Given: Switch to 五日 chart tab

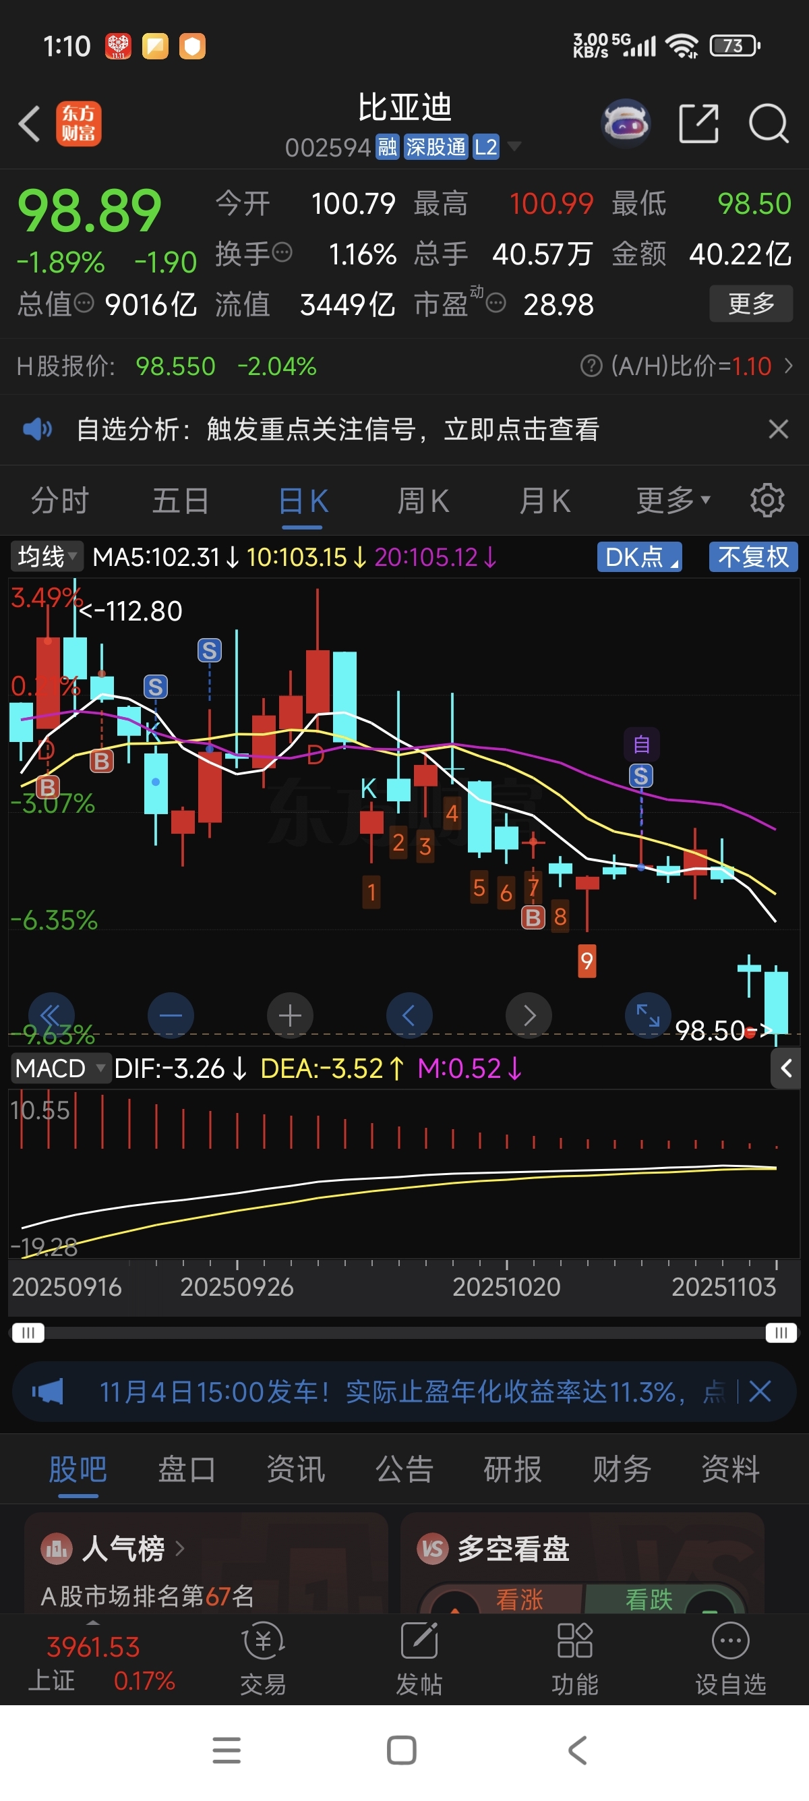Looking at the screenshot, I should coord(181,500).
